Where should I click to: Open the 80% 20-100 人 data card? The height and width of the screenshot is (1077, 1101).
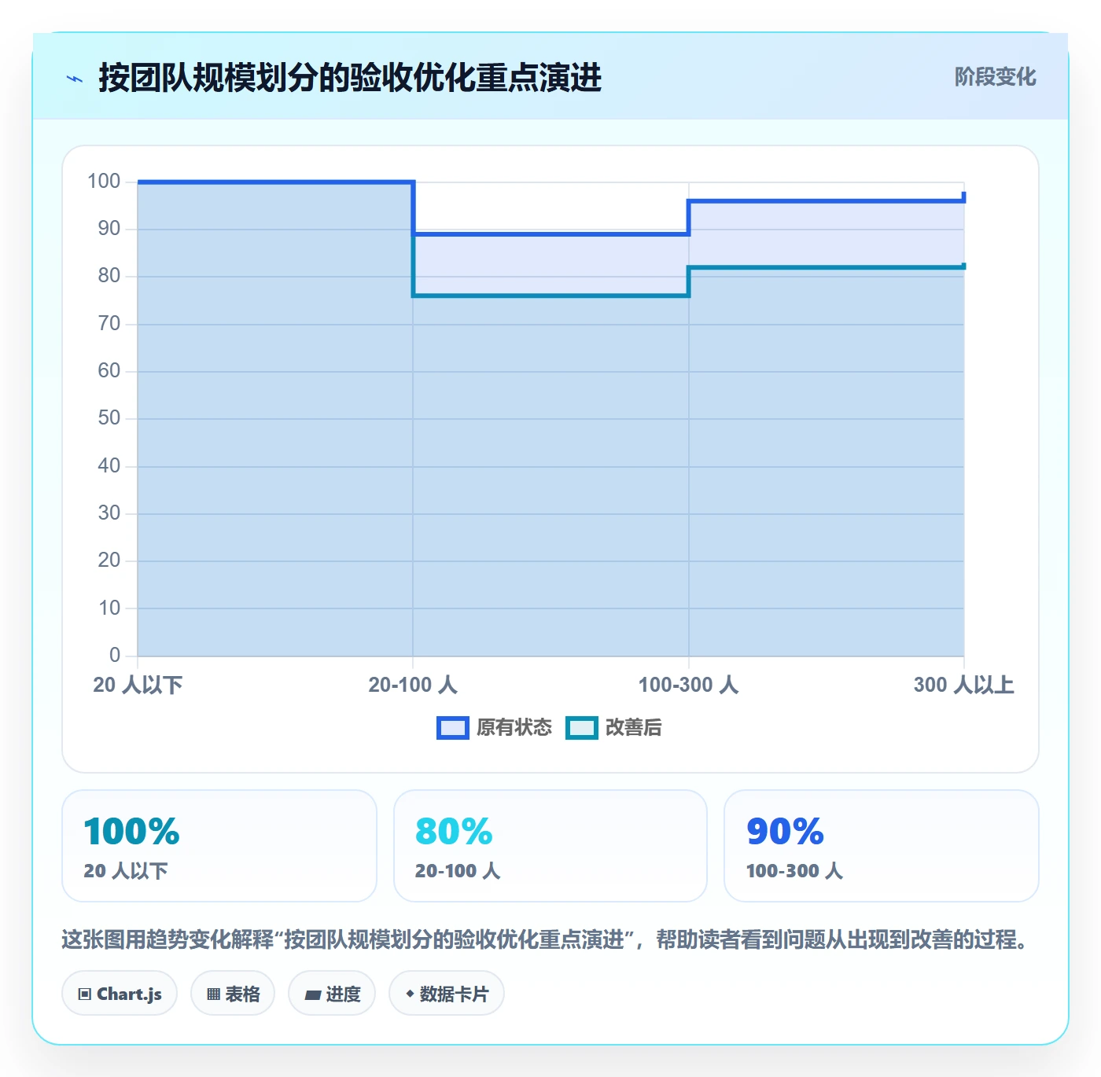pyautogui.click(x=550, y=846)
